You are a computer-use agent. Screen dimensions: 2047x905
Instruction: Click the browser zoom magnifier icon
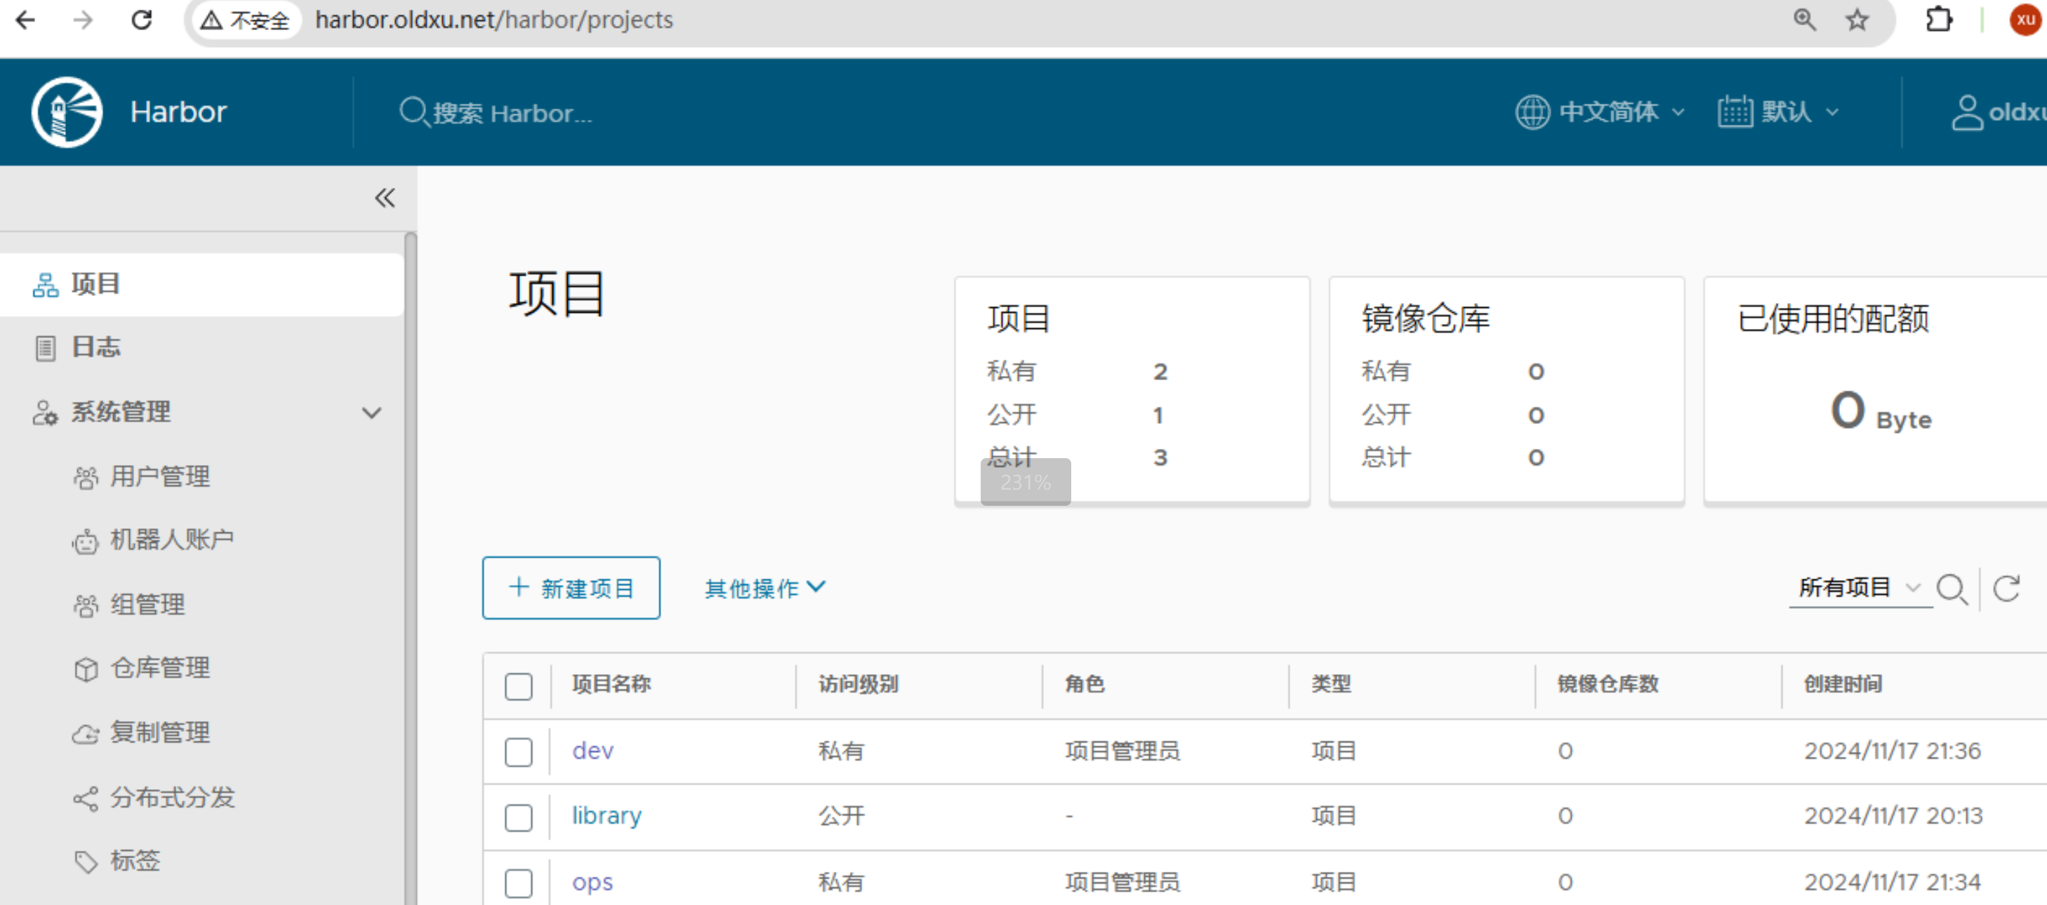coord(1805,20)
